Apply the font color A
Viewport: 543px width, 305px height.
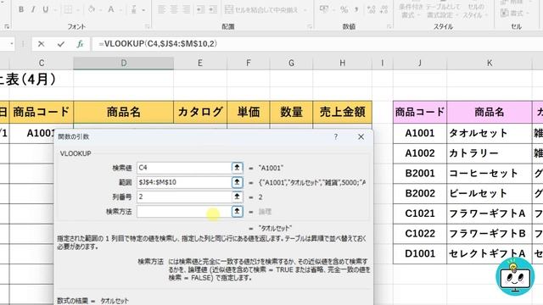pos(111,9)
